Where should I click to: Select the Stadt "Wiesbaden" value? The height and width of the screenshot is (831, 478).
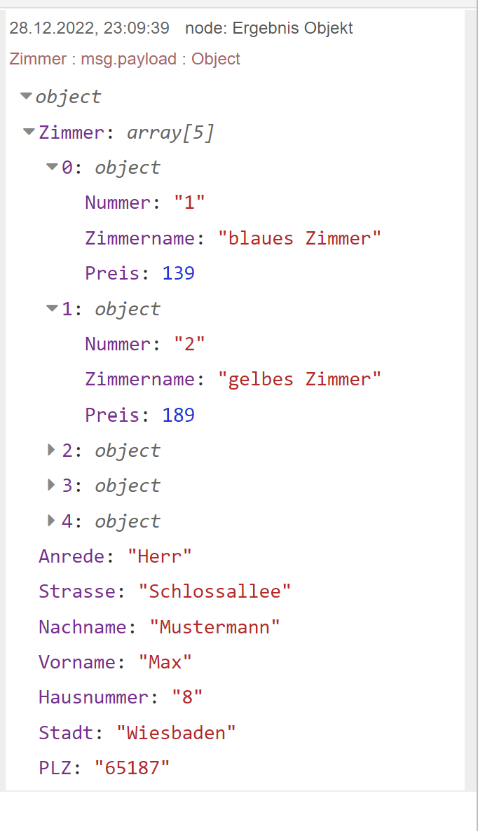tap(176, 733)
